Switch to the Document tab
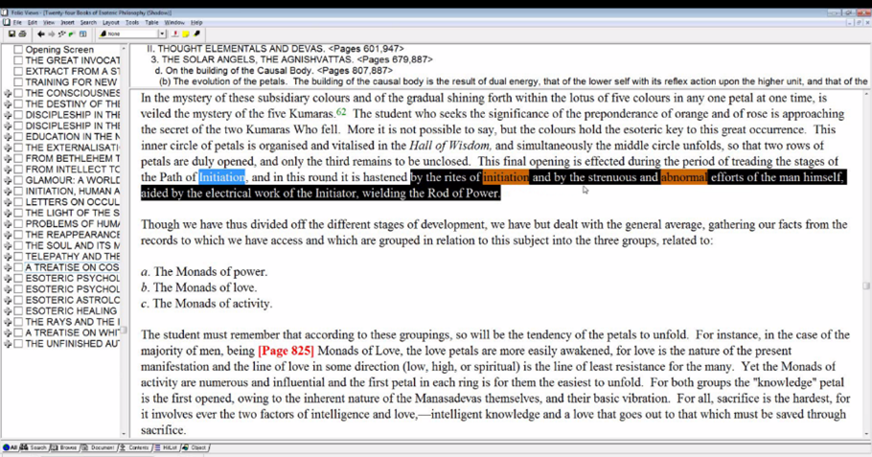 click(99, 447)
